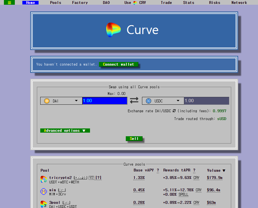This screenshot has width=258, height=208.
Task: Click the mim 0.45% base vAPY
Action: 139,190
